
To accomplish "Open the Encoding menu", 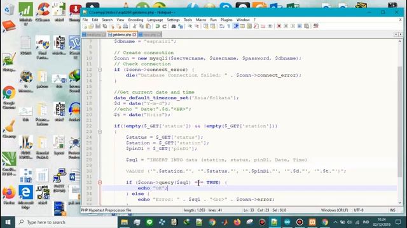I will 135,20.
